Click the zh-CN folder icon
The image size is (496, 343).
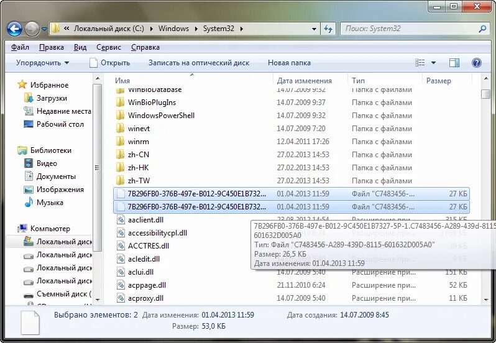[120, 155]
